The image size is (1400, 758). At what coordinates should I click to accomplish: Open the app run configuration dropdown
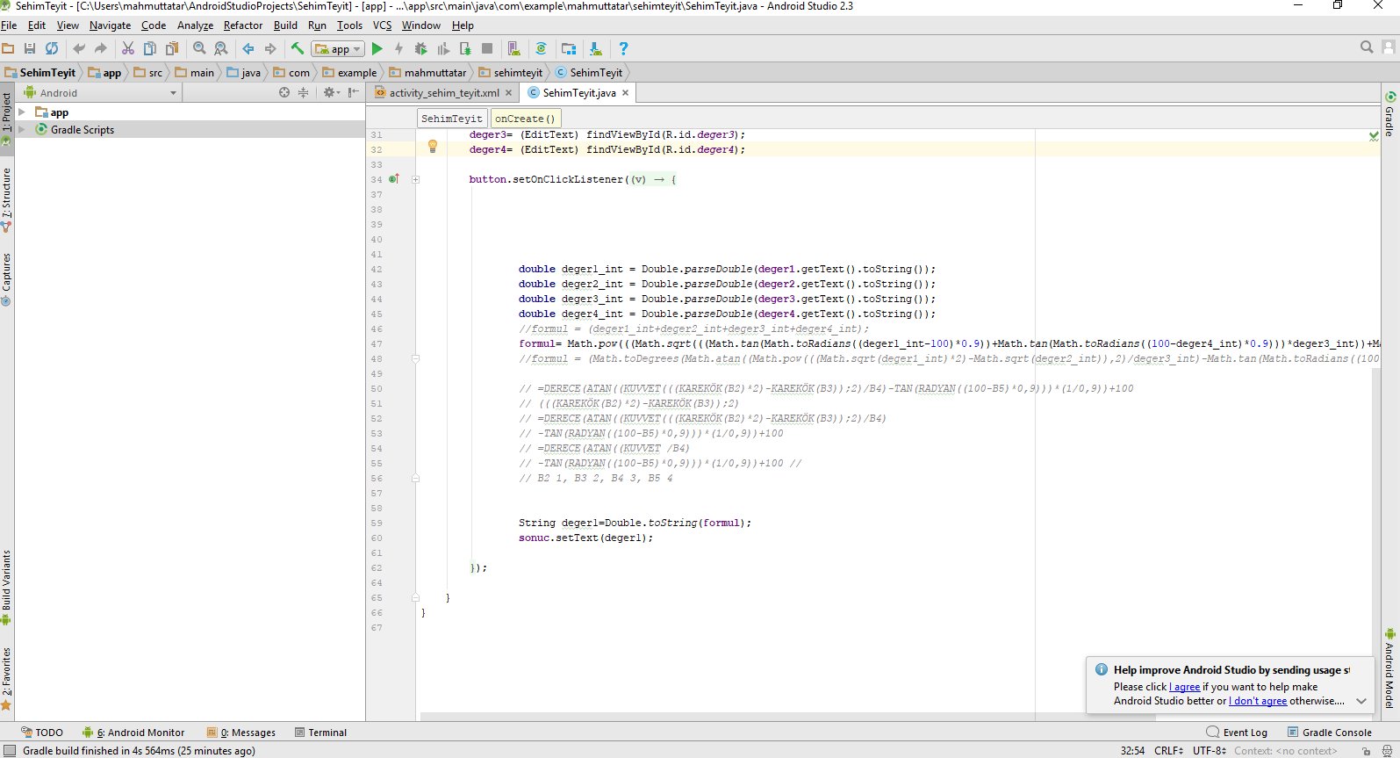click(x=338, y=49)
